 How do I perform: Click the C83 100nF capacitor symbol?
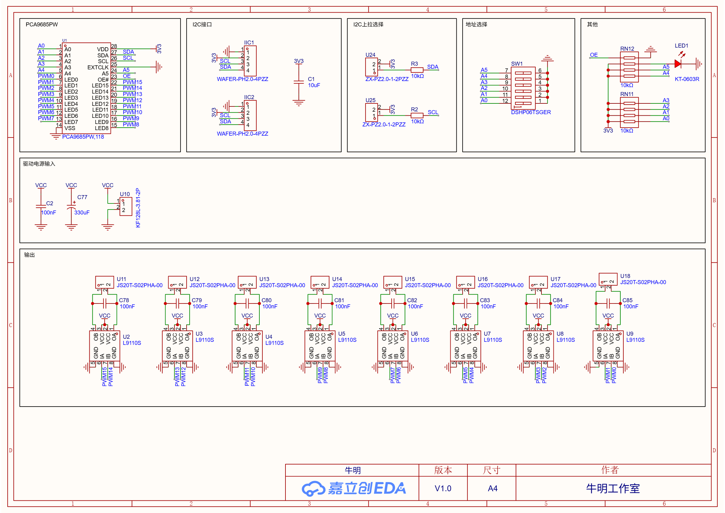click(x=465, y=303)
